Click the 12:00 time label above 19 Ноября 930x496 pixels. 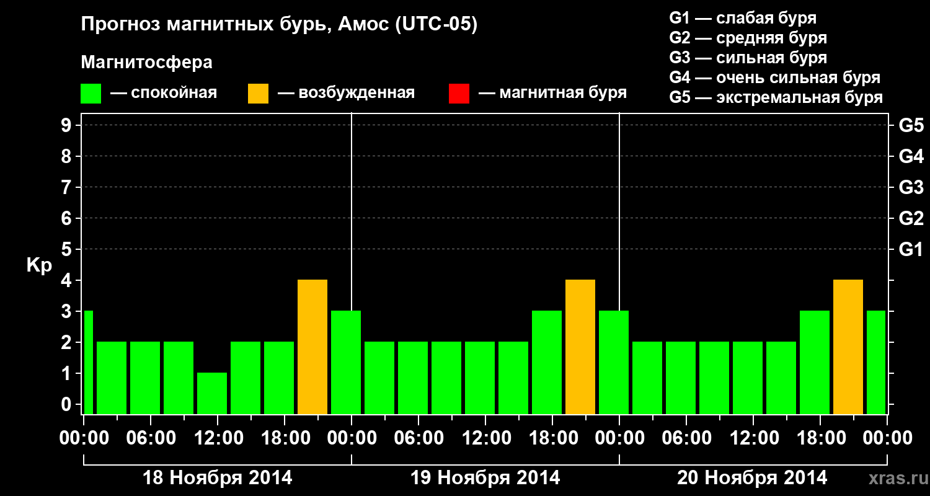click(485, 438)
